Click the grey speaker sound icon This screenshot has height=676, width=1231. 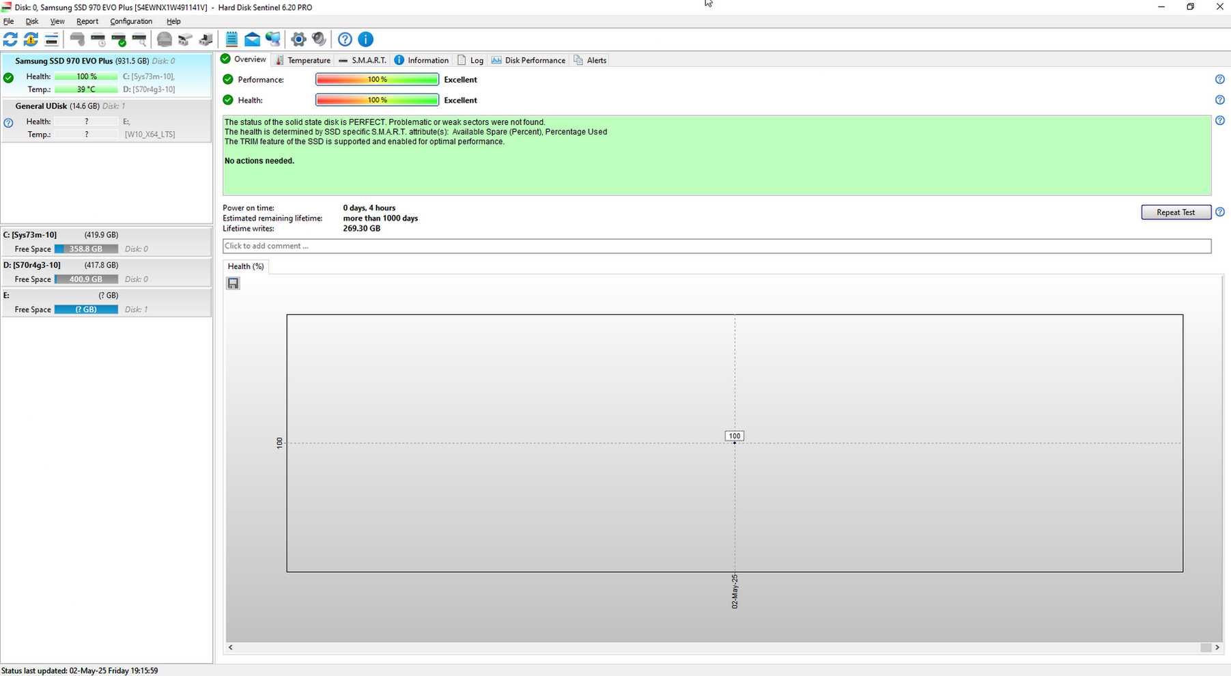[x=319, y=40]
